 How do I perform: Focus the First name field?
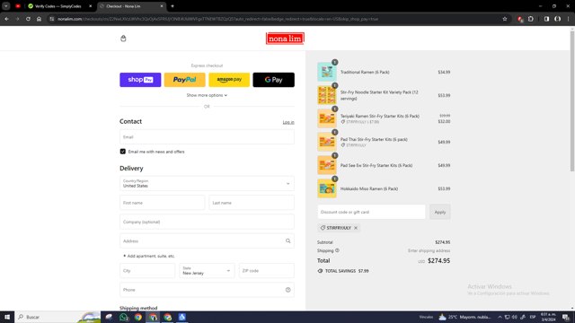coord(162,203)
